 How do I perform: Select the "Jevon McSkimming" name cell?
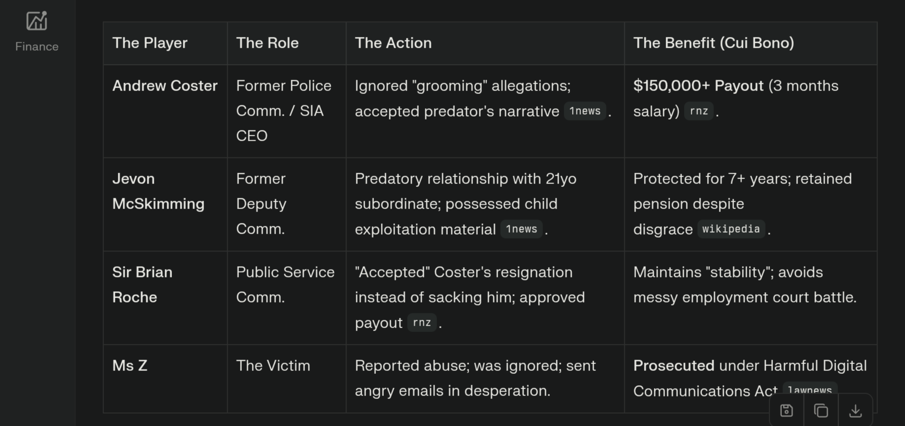[158, 191]
